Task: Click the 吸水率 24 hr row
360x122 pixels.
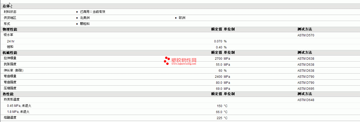Action: [x=180, y=41]
